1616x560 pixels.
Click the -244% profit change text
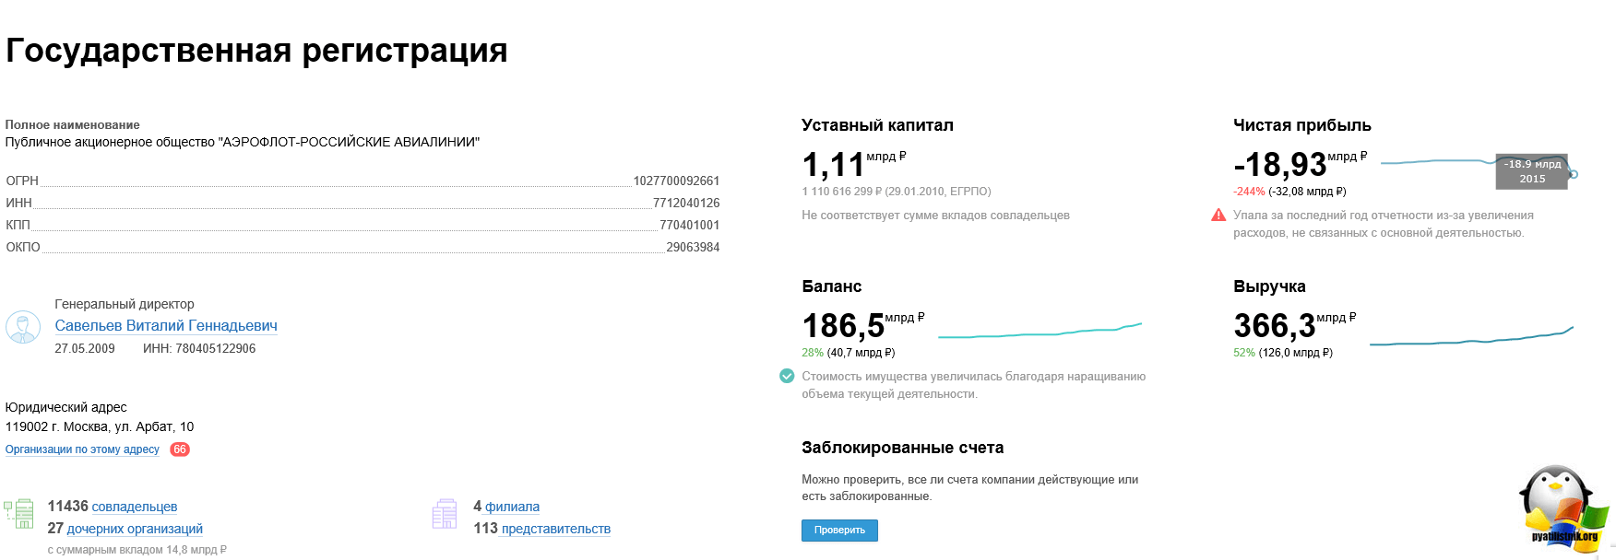pos(1249,192)
